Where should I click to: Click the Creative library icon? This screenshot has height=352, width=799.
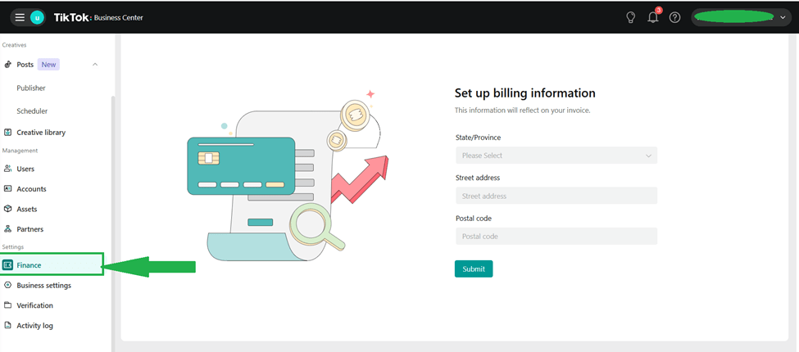tap(8, 133)
